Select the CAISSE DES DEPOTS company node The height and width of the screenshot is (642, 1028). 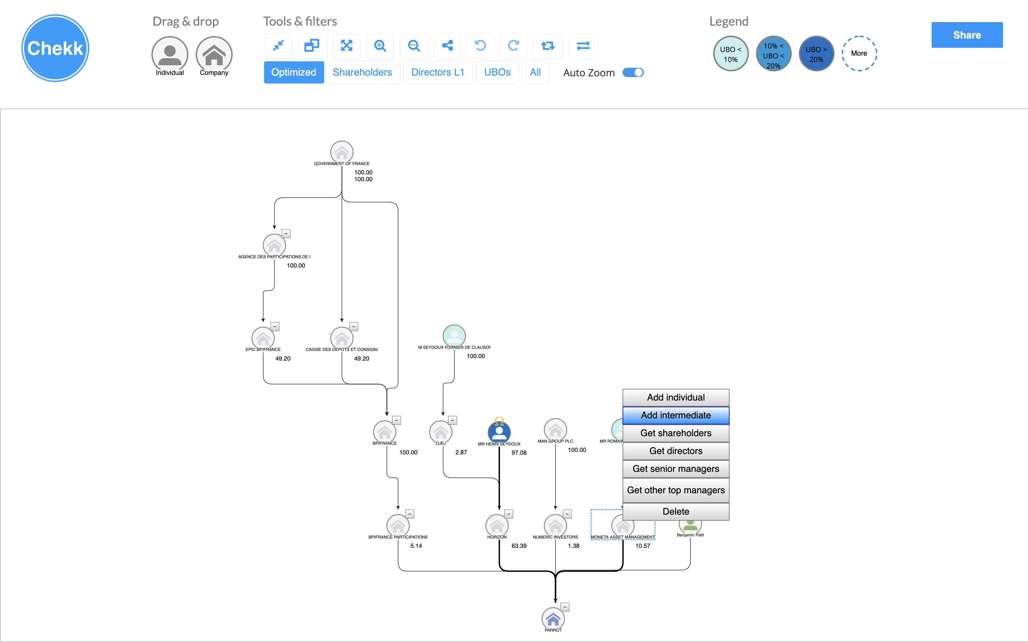(342, 338)
